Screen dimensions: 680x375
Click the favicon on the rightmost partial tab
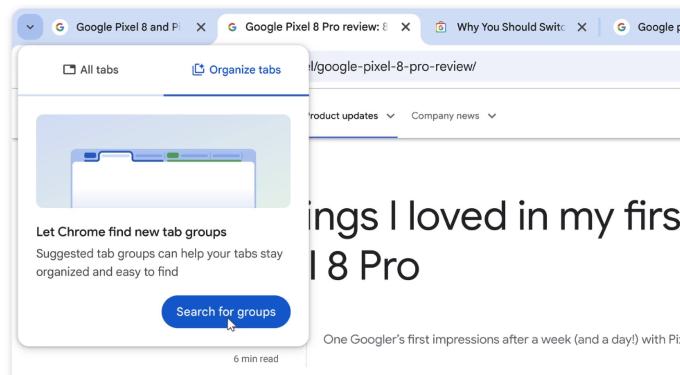(622, 27)
